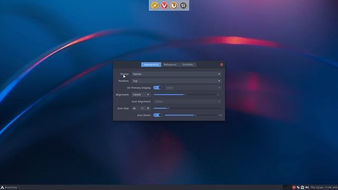Open the Alignment dropdown set to Center

pos(141,94)
